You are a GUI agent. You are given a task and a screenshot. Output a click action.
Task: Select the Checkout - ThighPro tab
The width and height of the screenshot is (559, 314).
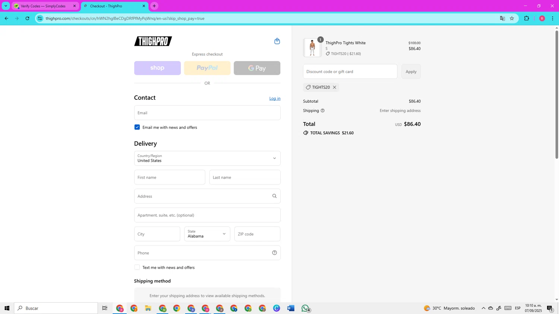coord(114,6)
